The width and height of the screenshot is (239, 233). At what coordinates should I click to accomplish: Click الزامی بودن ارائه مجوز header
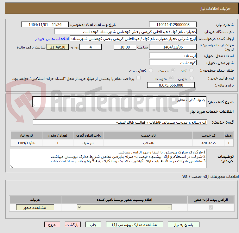211,200
